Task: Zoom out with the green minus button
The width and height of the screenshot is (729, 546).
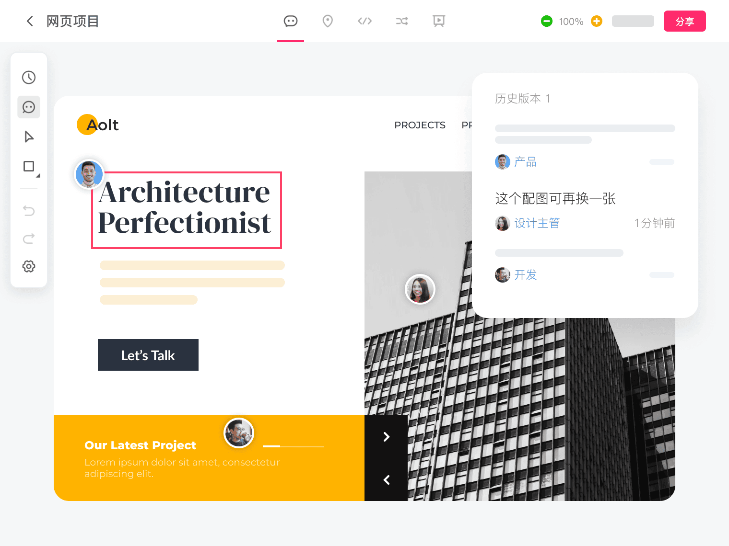Action: 546,21
